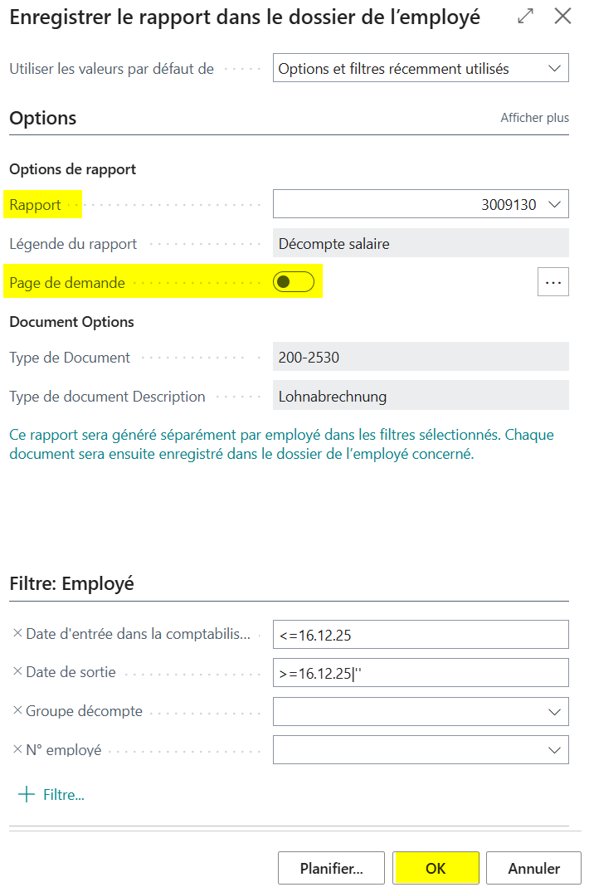Open Page de demande ellipsis button
Image resolution: width=589 pixels, height=892 pixels.
point(553,282)
